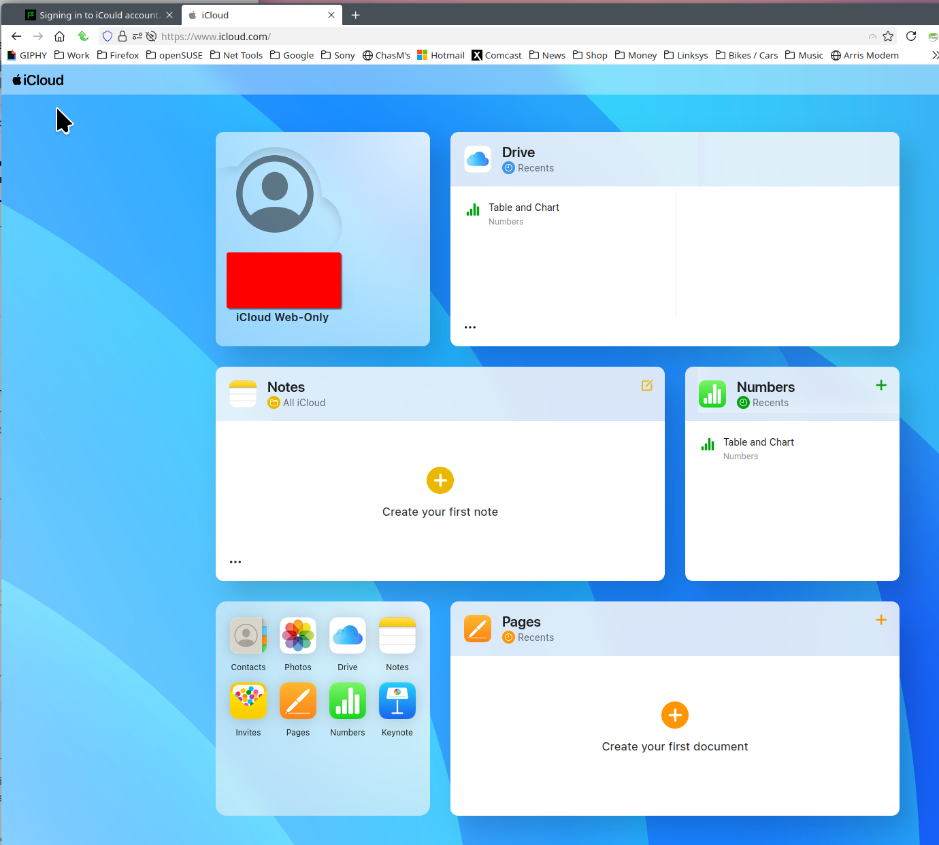Viewport: 939px width, 845px height.
Task: Click the orange plus to create first document
Action: 675,715
